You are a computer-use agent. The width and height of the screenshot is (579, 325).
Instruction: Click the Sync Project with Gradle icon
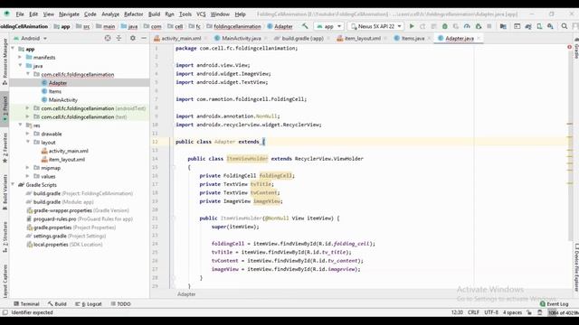pyautogui.click(x=528, y=26)
